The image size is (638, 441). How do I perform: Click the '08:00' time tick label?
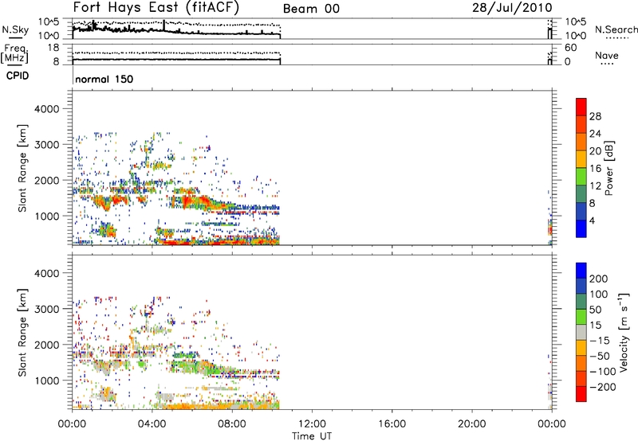[x=232, y=424]
